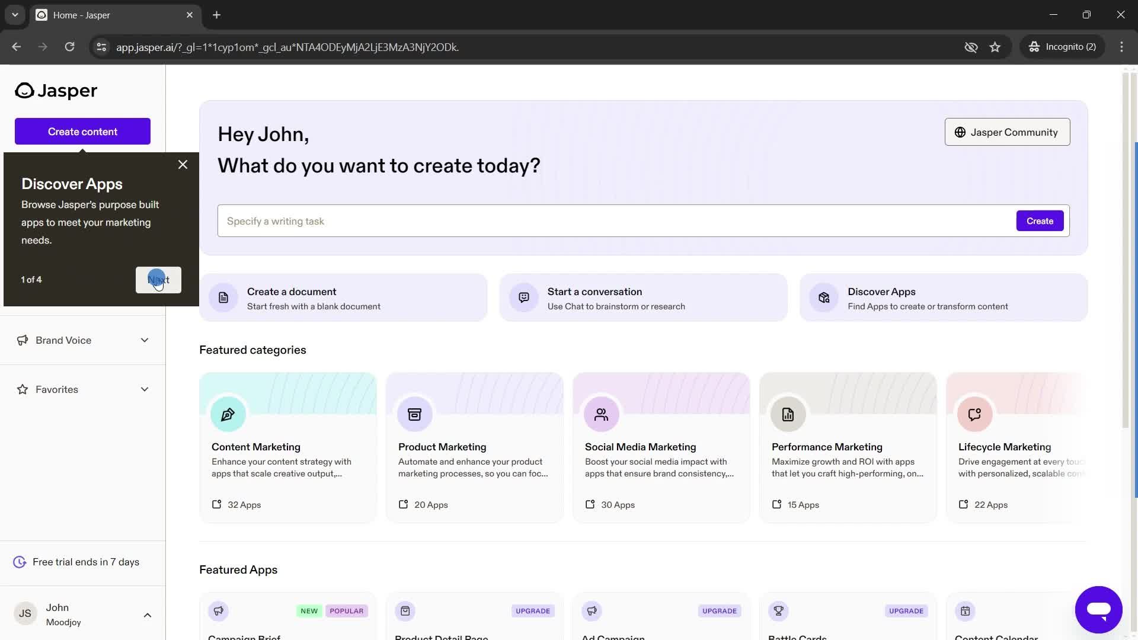The height and width of the screenshot is (640, 1138).
Task: Click the Discover Apps grid icon
Action: pyautogui.click(x=824, y=297)
